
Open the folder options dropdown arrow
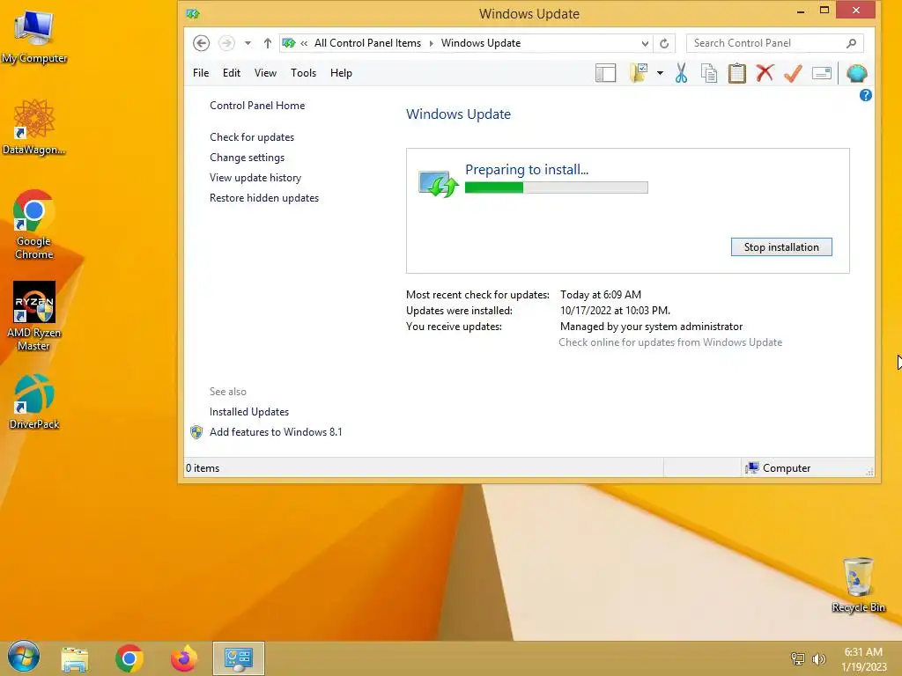tap(660, 73)
